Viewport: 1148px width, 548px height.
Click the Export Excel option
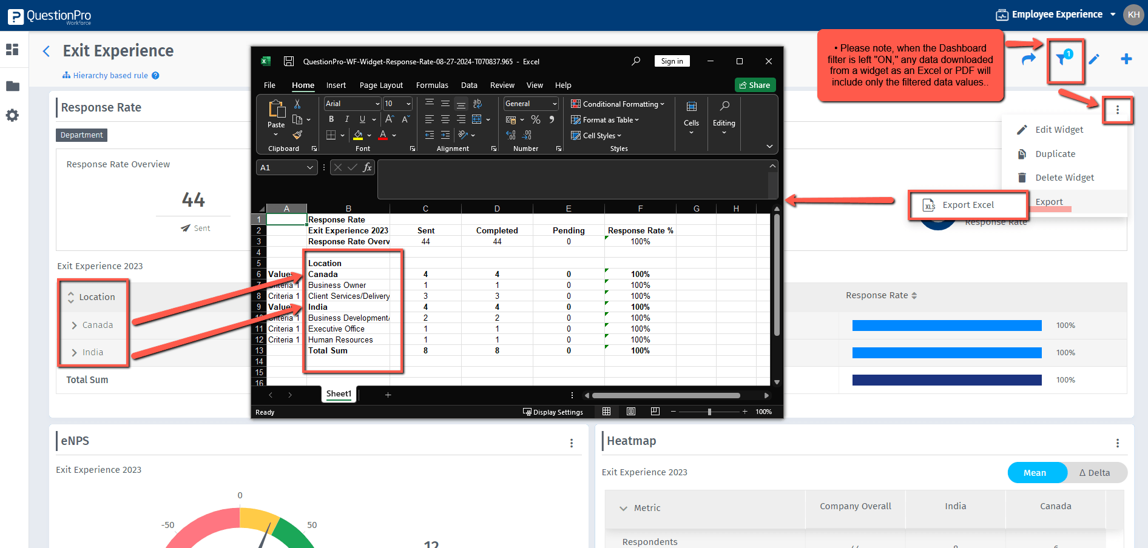pyautogui.click(x=968, y=205)
